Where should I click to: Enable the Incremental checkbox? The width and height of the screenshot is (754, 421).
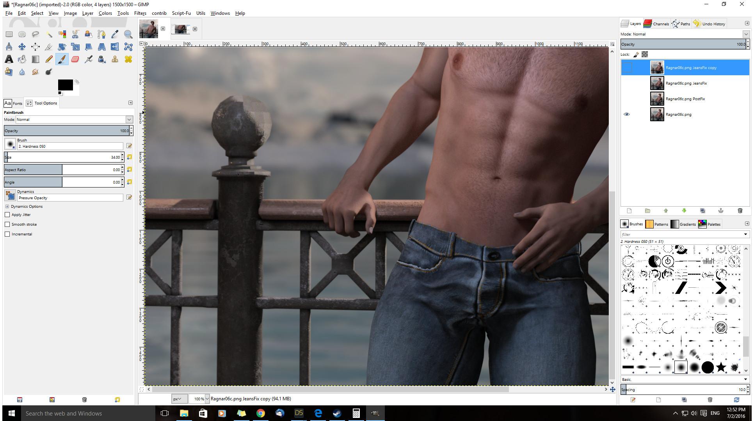coord(7,234)
